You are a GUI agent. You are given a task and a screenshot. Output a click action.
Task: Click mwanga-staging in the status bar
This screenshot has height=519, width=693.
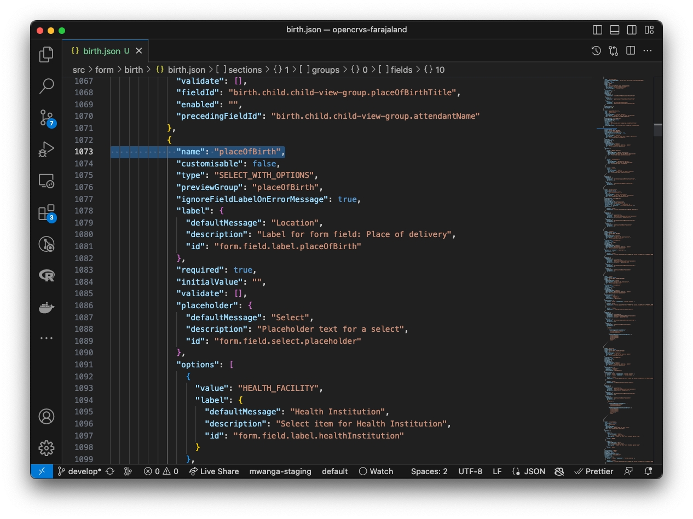point(280,471)
